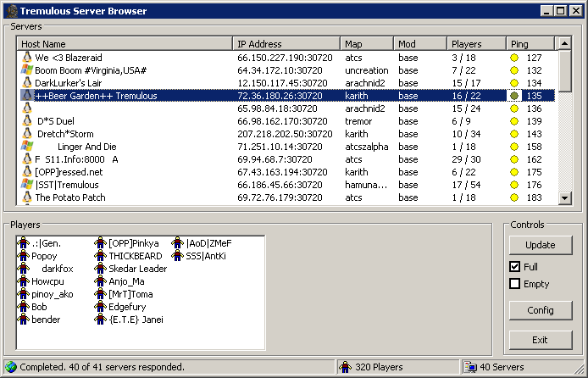The height and width of the screenshot is (378, 588).
Task: Minimize the Tremulous Server Browser window
Action: point(546,11)
